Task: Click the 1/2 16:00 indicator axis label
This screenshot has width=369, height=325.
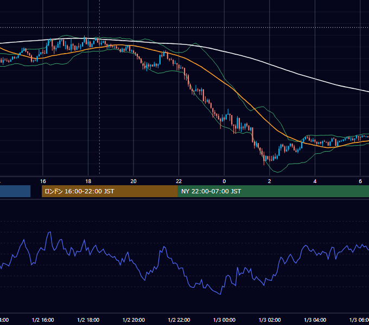Action: [43, 320]
